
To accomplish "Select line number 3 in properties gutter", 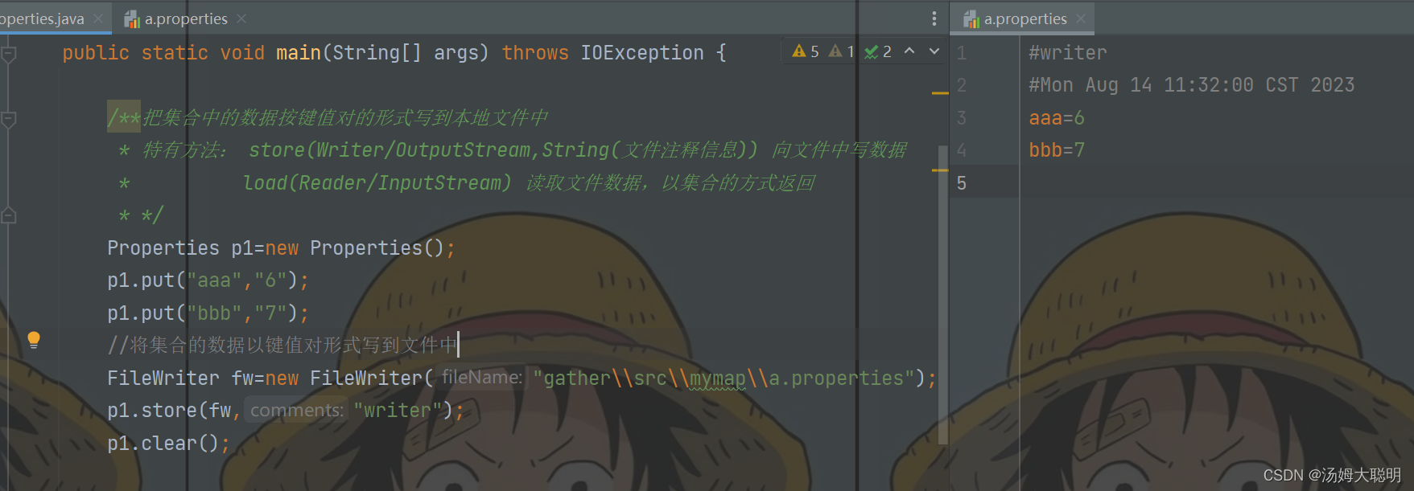I will point(962,118).
